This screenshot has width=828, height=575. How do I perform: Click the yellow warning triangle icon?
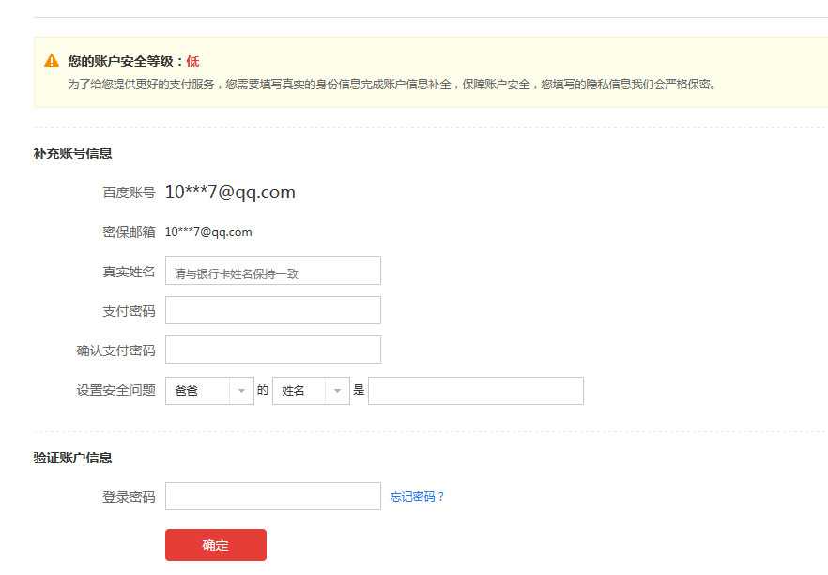pos(50,59)
